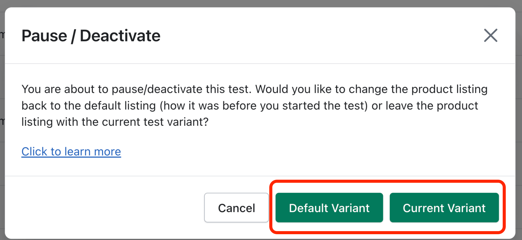Keep test listing with Current Variant
Screen dimensions: 522x240
point(444,208)
